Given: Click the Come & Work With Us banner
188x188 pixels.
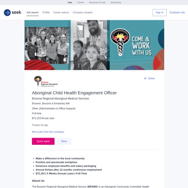Looking at the screenshot, I should point(94,45).
